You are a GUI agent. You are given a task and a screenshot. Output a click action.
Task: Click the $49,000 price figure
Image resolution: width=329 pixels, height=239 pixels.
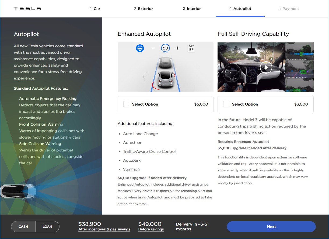pyautogui.click(x=150, y=224)
